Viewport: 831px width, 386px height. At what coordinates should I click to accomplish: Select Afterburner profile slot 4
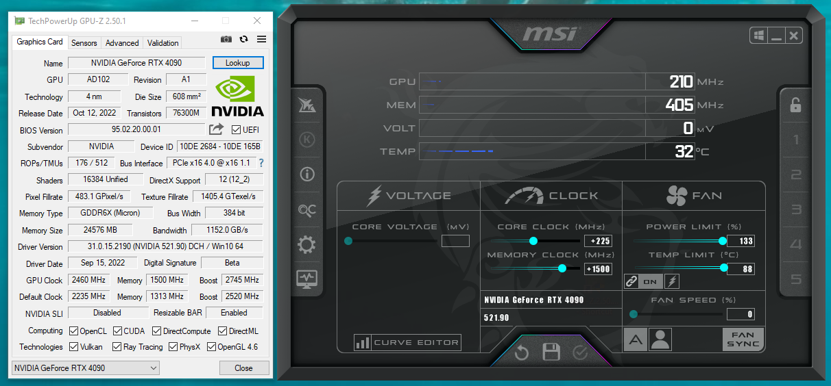795,244
